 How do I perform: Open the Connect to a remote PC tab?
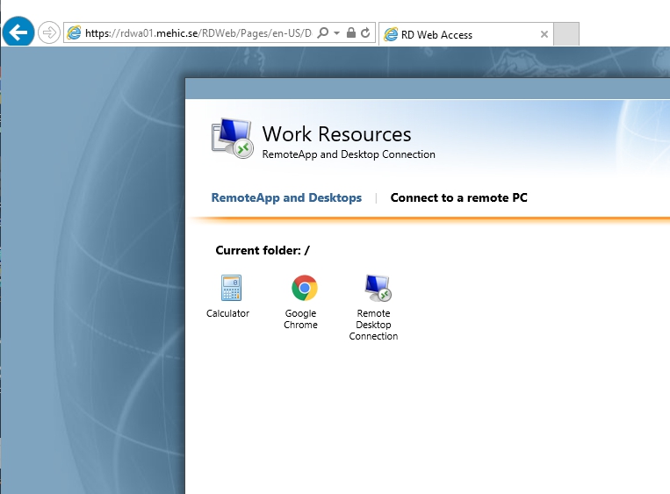[x=458, y=197]
